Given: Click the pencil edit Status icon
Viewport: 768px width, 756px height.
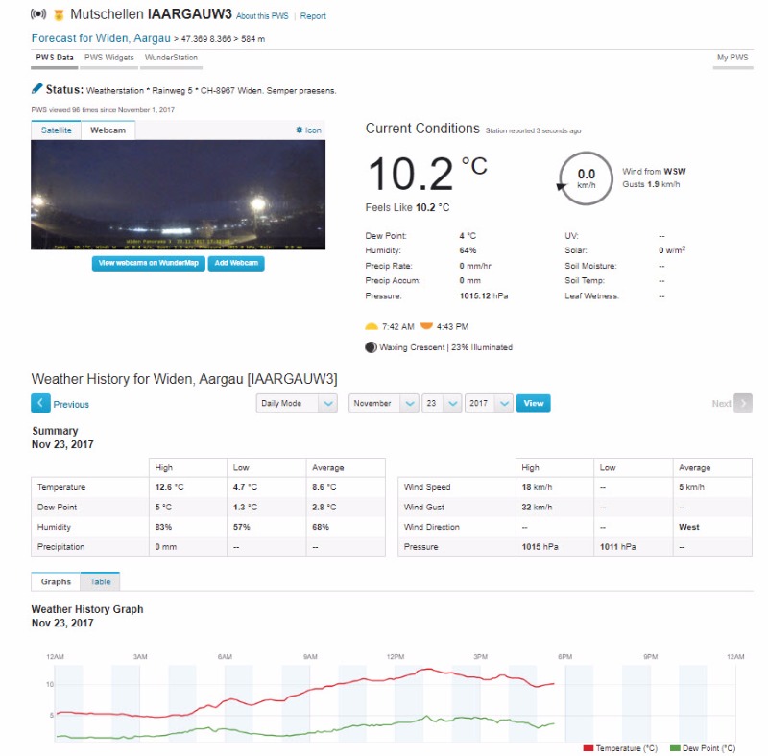Looking at the screenshot, I should (37, 89).
